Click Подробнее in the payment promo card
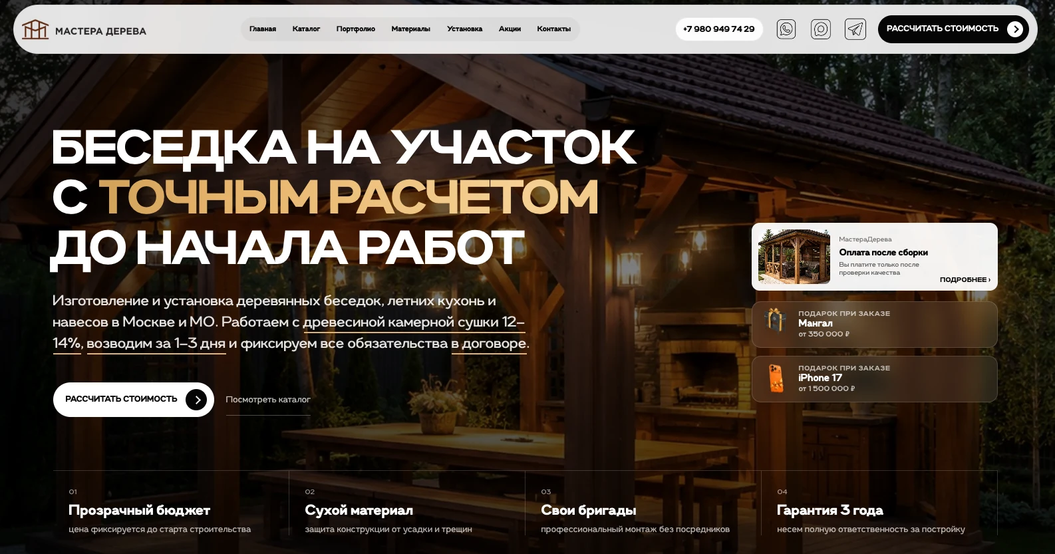Viewport: 1055px width, 554px height. pos(965,280)
